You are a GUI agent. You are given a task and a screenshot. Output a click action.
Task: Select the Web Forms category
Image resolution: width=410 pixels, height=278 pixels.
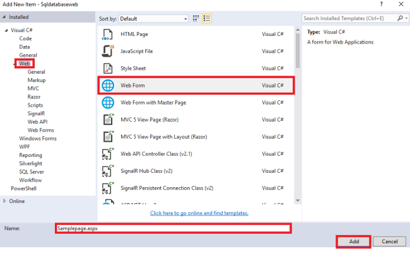(x=41, y=130)
